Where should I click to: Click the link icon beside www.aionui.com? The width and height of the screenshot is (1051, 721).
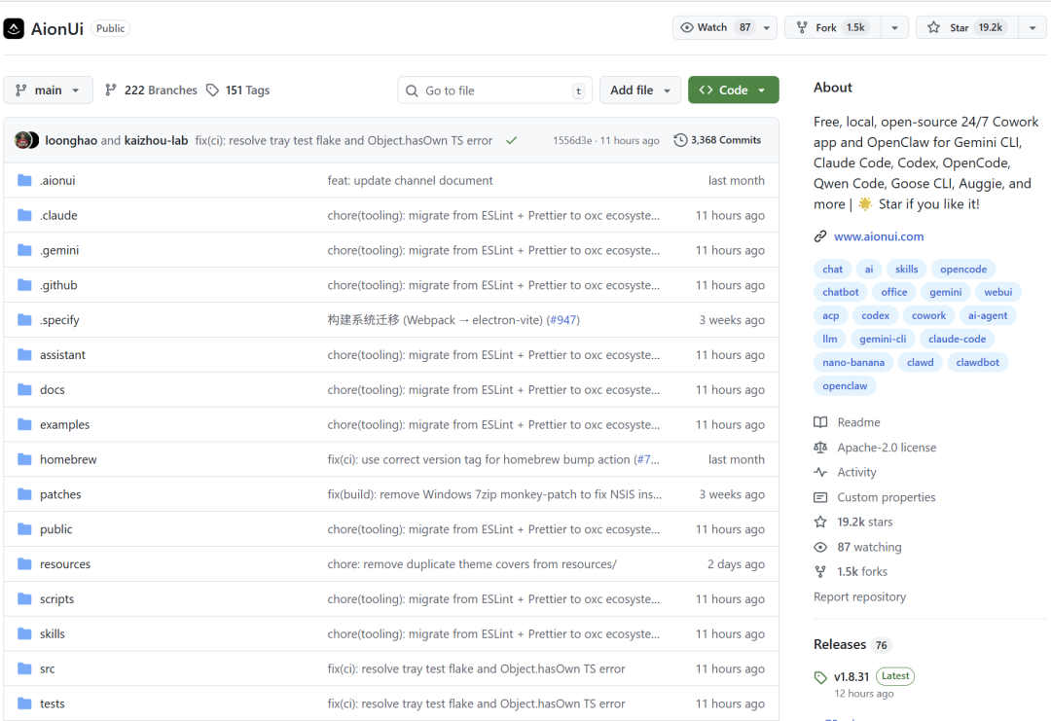pyautogui.click(x=820, y=236)
